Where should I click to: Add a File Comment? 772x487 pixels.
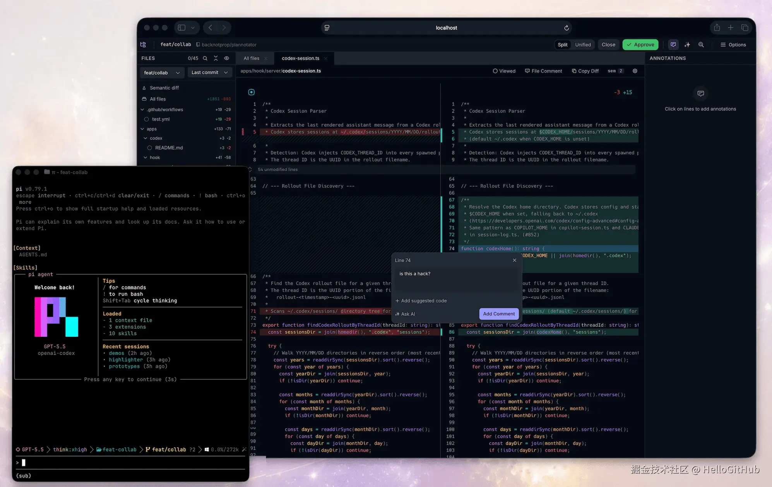pyautogui.click(x=543, y=71)
